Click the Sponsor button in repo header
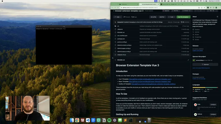 click(x=166, y=11)
